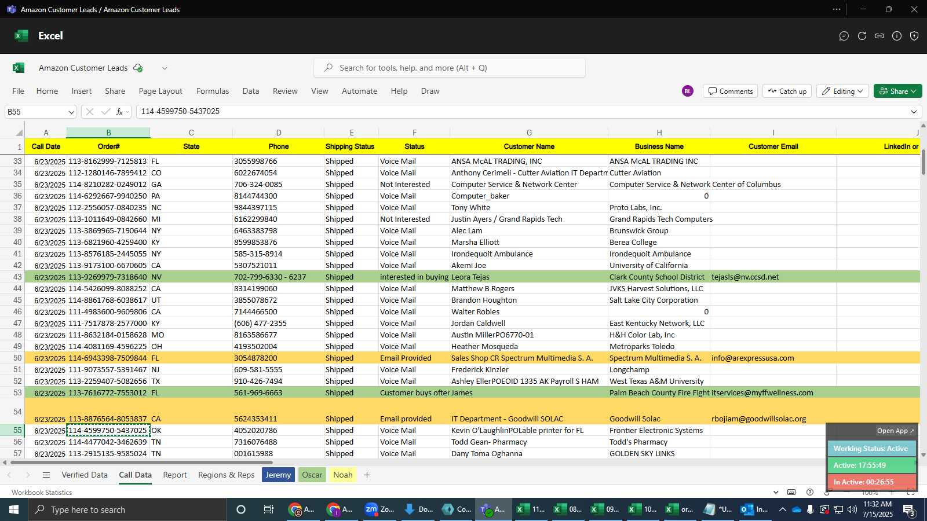Open the File menu
927x521 pixels.
(19, 91)
